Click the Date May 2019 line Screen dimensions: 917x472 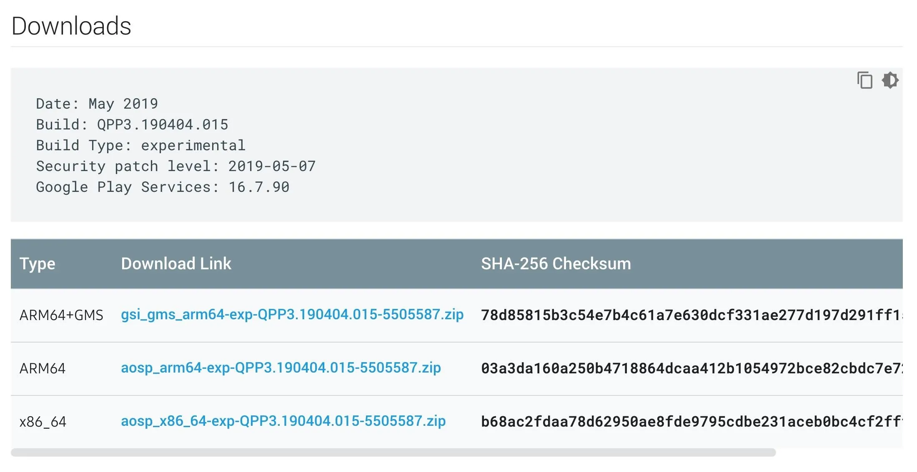click(x=97, y=104)
